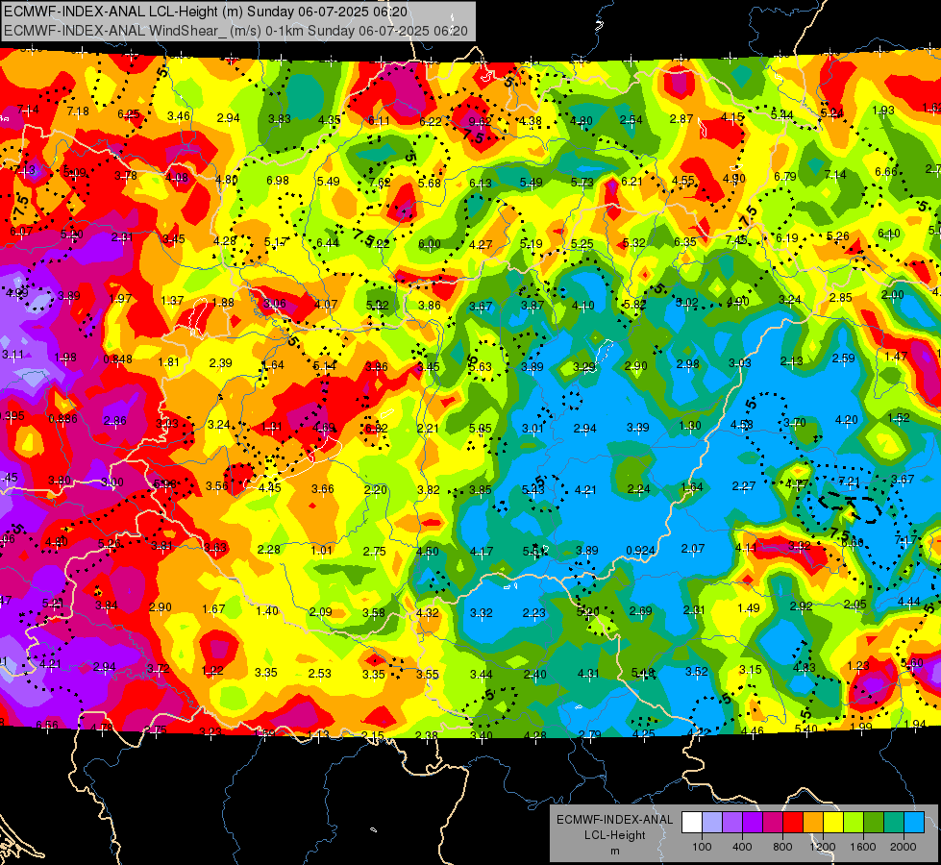Viewport: 941px width, 865px height.
Task: Click the 3.39 wind shear value
Action: (x=638, y=428)
